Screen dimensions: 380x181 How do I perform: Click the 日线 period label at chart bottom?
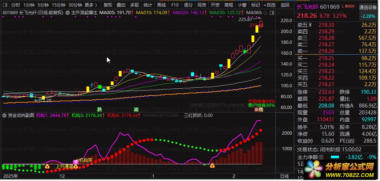click(x=284, y=176)
